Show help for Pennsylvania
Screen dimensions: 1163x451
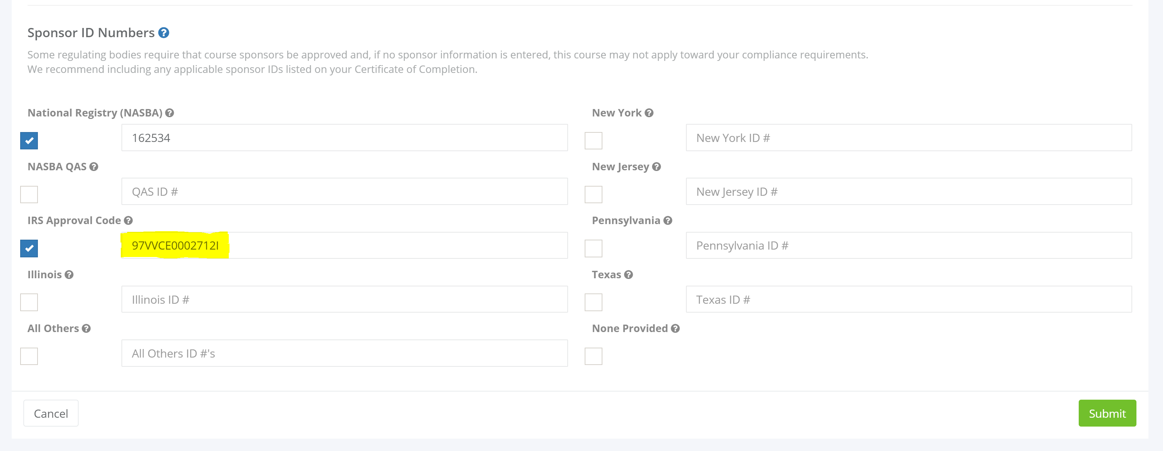[x=668, y=220]
